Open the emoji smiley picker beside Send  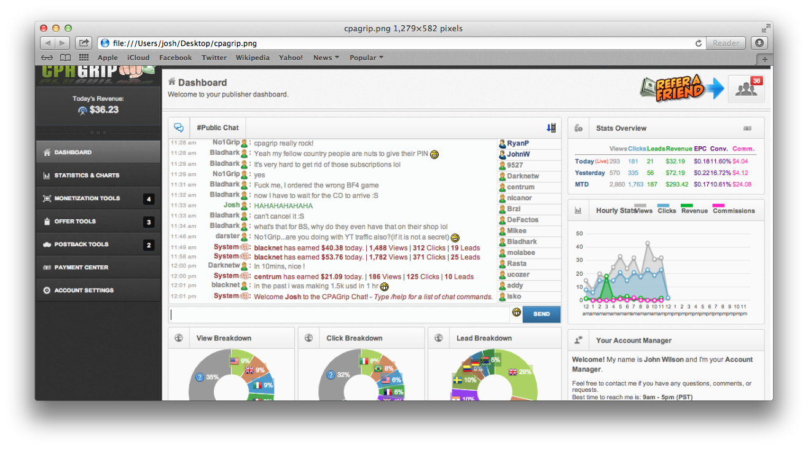click(x=516, y=313)
